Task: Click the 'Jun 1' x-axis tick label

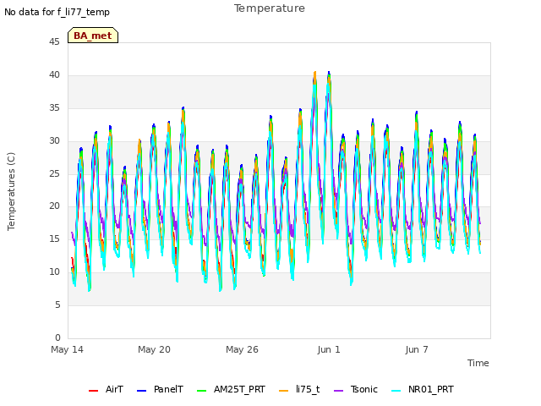Action: tap(329, 349)
